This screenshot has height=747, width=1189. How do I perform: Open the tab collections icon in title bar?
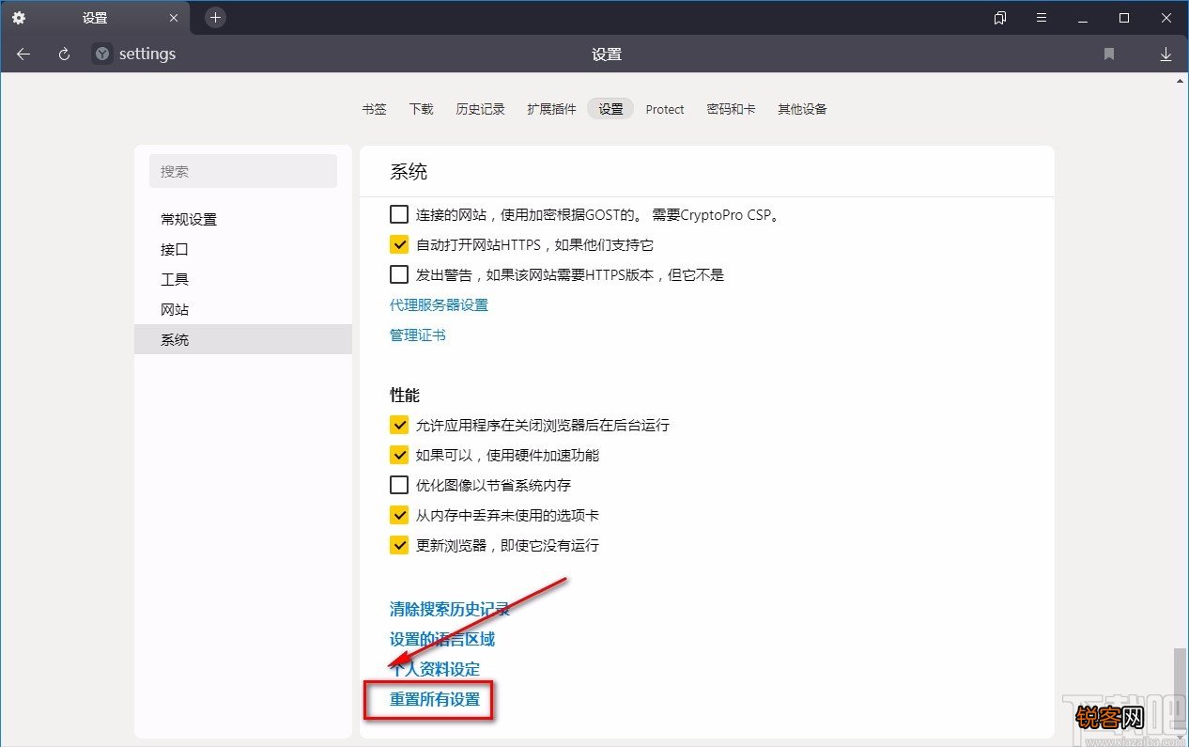pos(1000,18)
